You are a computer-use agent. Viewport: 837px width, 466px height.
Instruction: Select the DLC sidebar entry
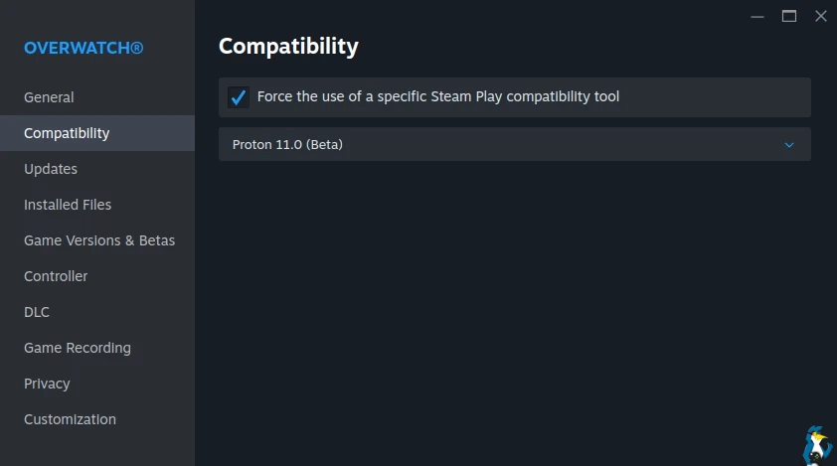click(37, 312)
